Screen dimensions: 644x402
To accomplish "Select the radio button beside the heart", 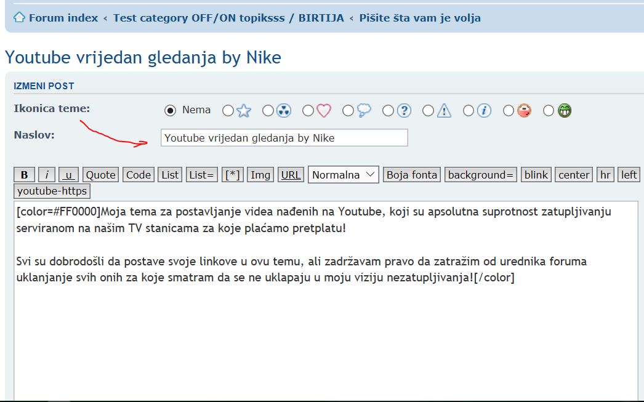I will coord(308,111).
